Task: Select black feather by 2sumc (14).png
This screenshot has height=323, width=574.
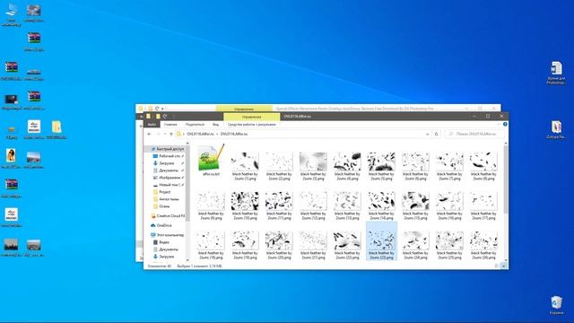Action: (381, 205)
